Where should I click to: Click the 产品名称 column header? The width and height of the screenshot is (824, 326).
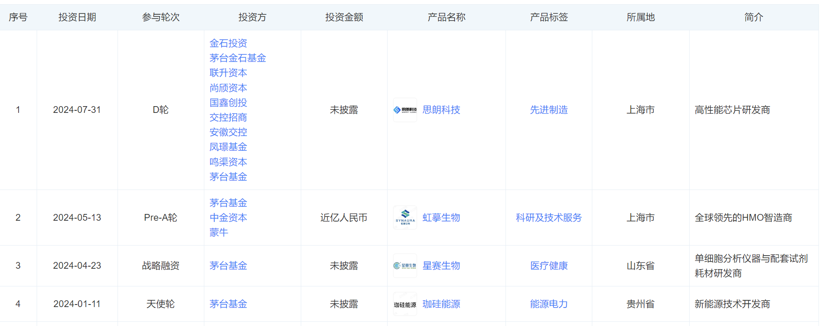tap(447, 17)
